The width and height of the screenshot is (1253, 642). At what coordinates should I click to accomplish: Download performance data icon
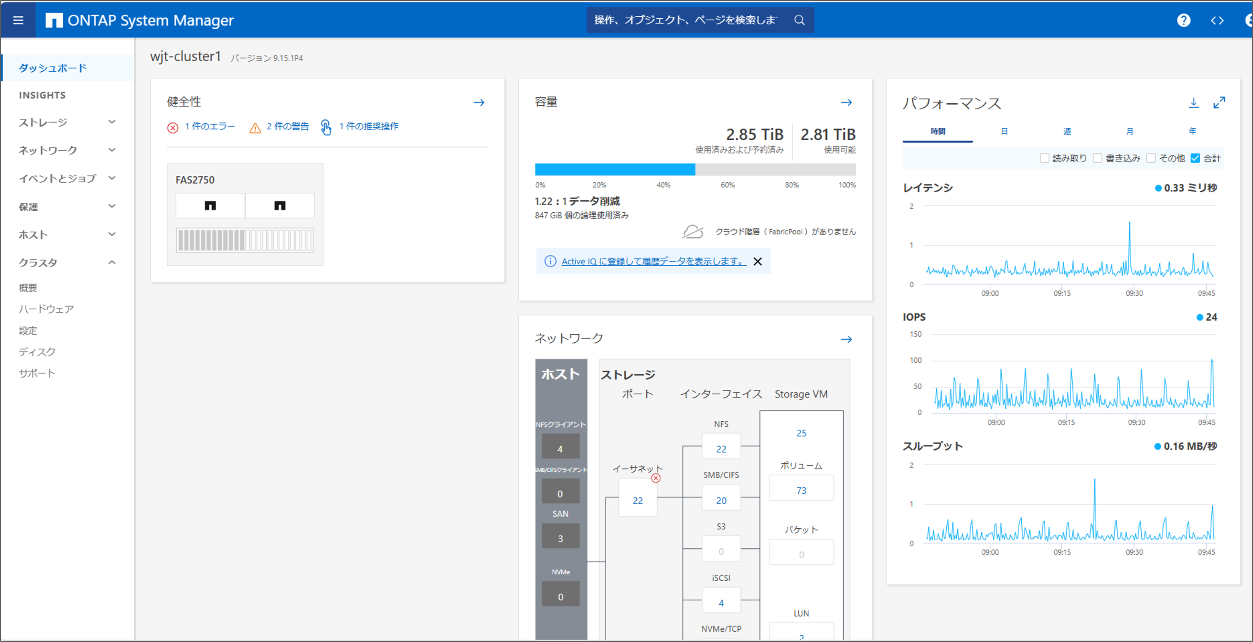[1194, 102]
